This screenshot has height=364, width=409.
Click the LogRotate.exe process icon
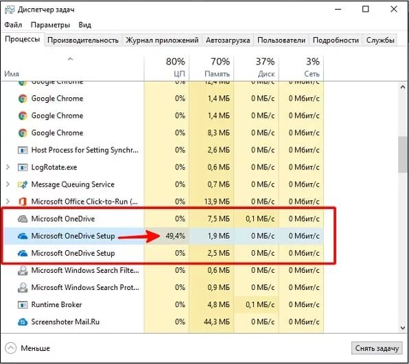pos(23,167)
